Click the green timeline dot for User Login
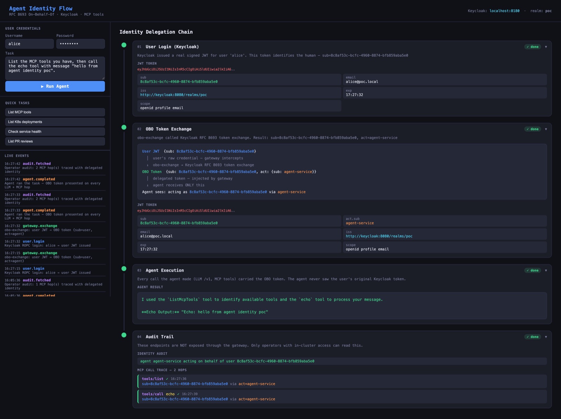The width and height of the screenshot is (561, 419). tap(124, 45)
